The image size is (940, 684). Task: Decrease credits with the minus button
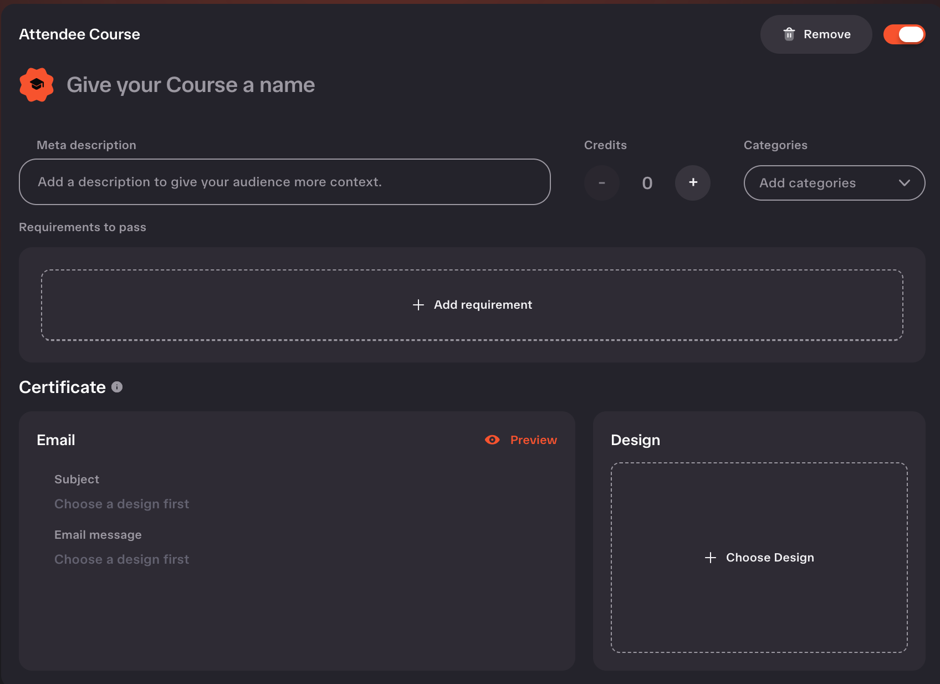[x=602, y=183]
